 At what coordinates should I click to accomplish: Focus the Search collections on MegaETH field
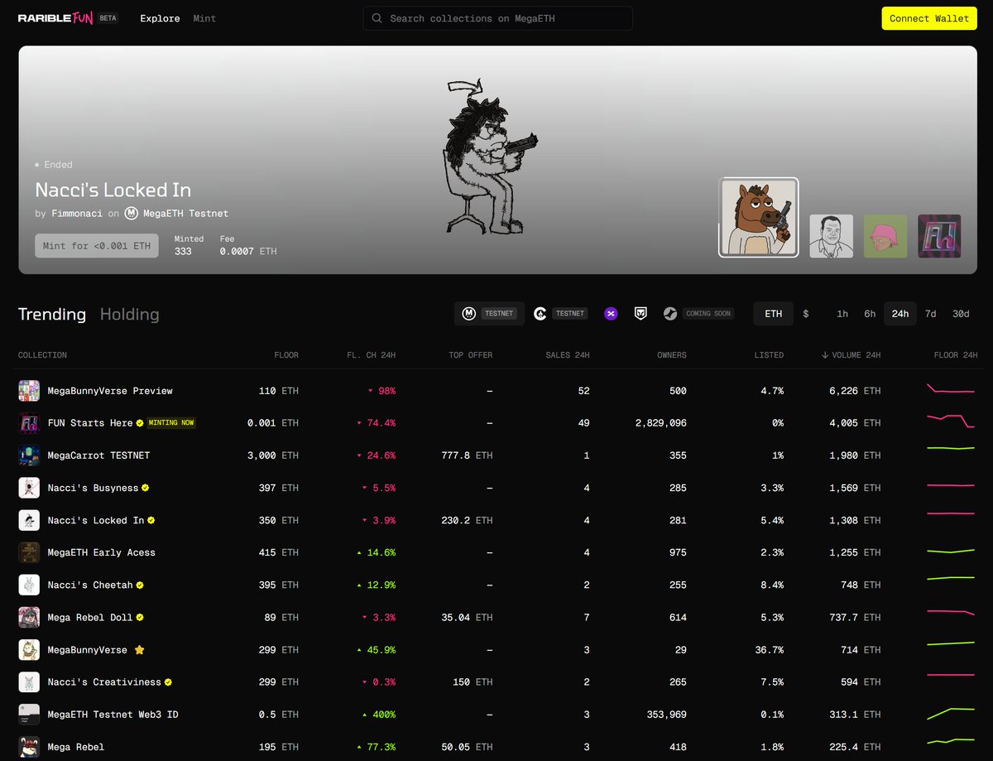tap(497, 18)
